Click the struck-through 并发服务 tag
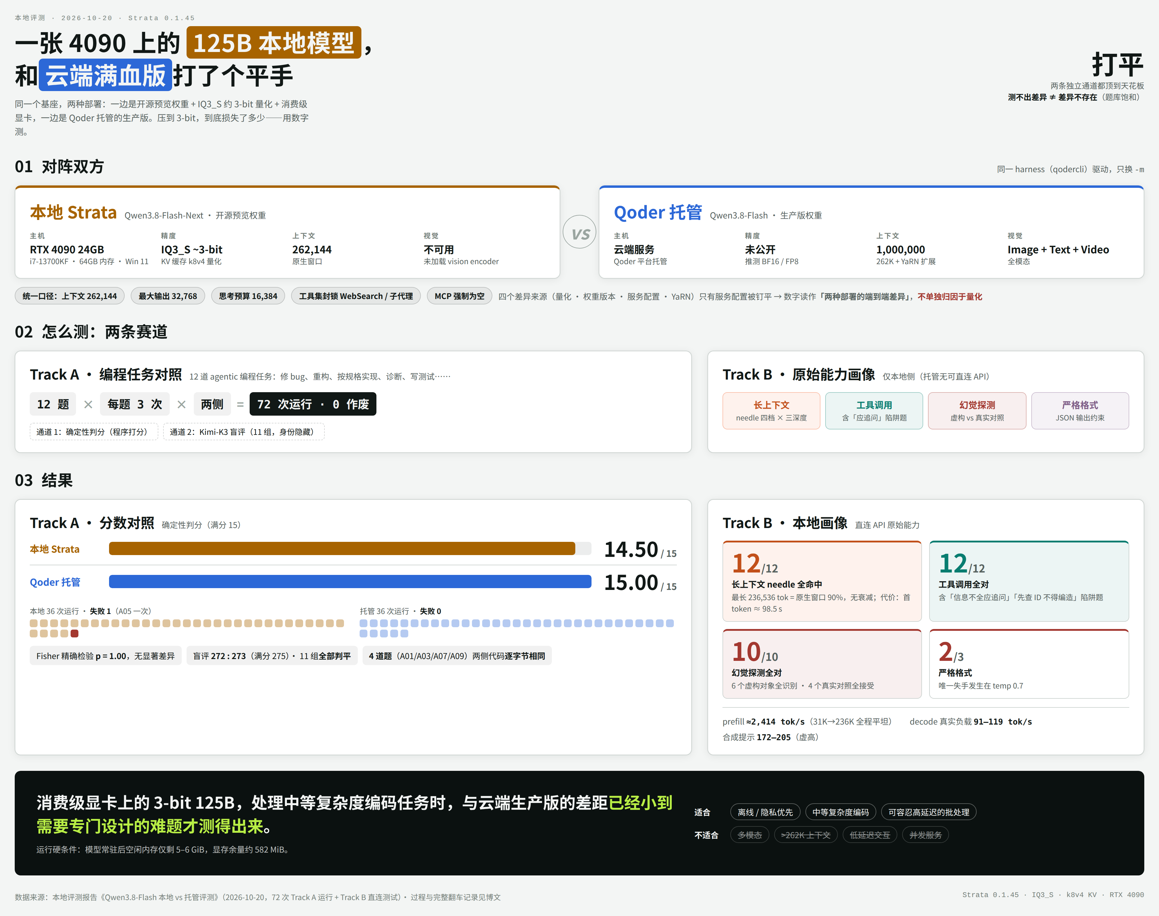 click(925, 835)
